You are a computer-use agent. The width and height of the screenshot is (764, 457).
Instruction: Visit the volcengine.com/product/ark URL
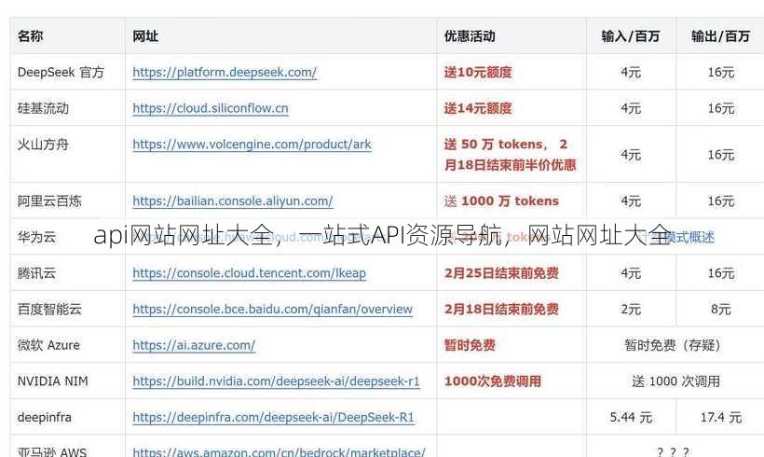coord(252,145)
